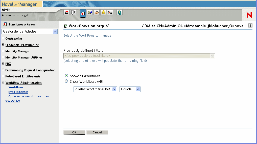
Task: Expand the PBX node
Action: pyautogui.click(x=3, y=64)
